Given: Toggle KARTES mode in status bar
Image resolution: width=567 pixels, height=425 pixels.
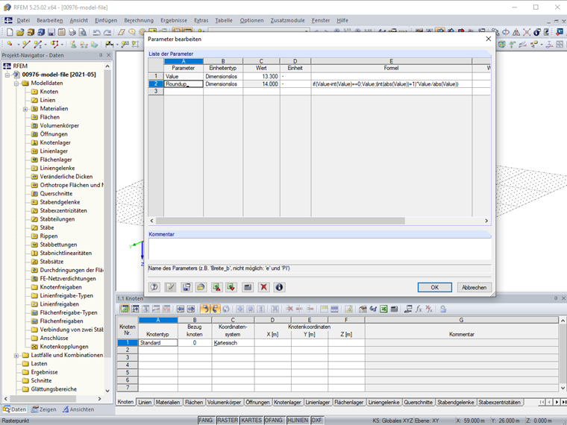Looking at the screenshot, I should point(251,420).
